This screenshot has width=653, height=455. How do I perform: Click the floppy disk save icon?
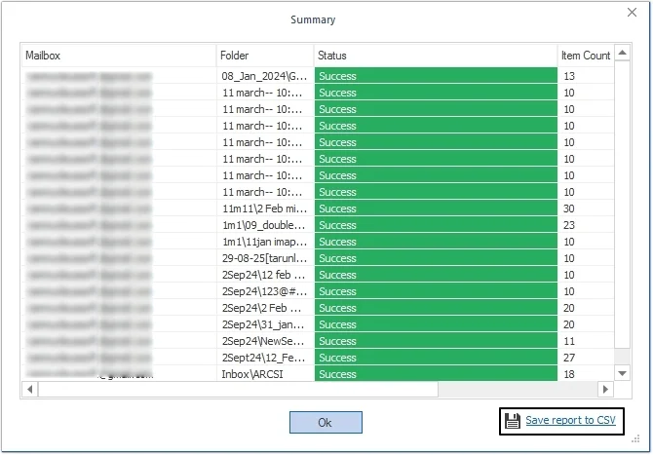click(x=513, y=421)
